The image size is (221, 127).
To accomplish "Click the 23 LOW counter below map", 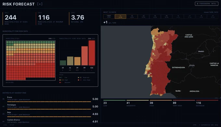I will 114,104.
